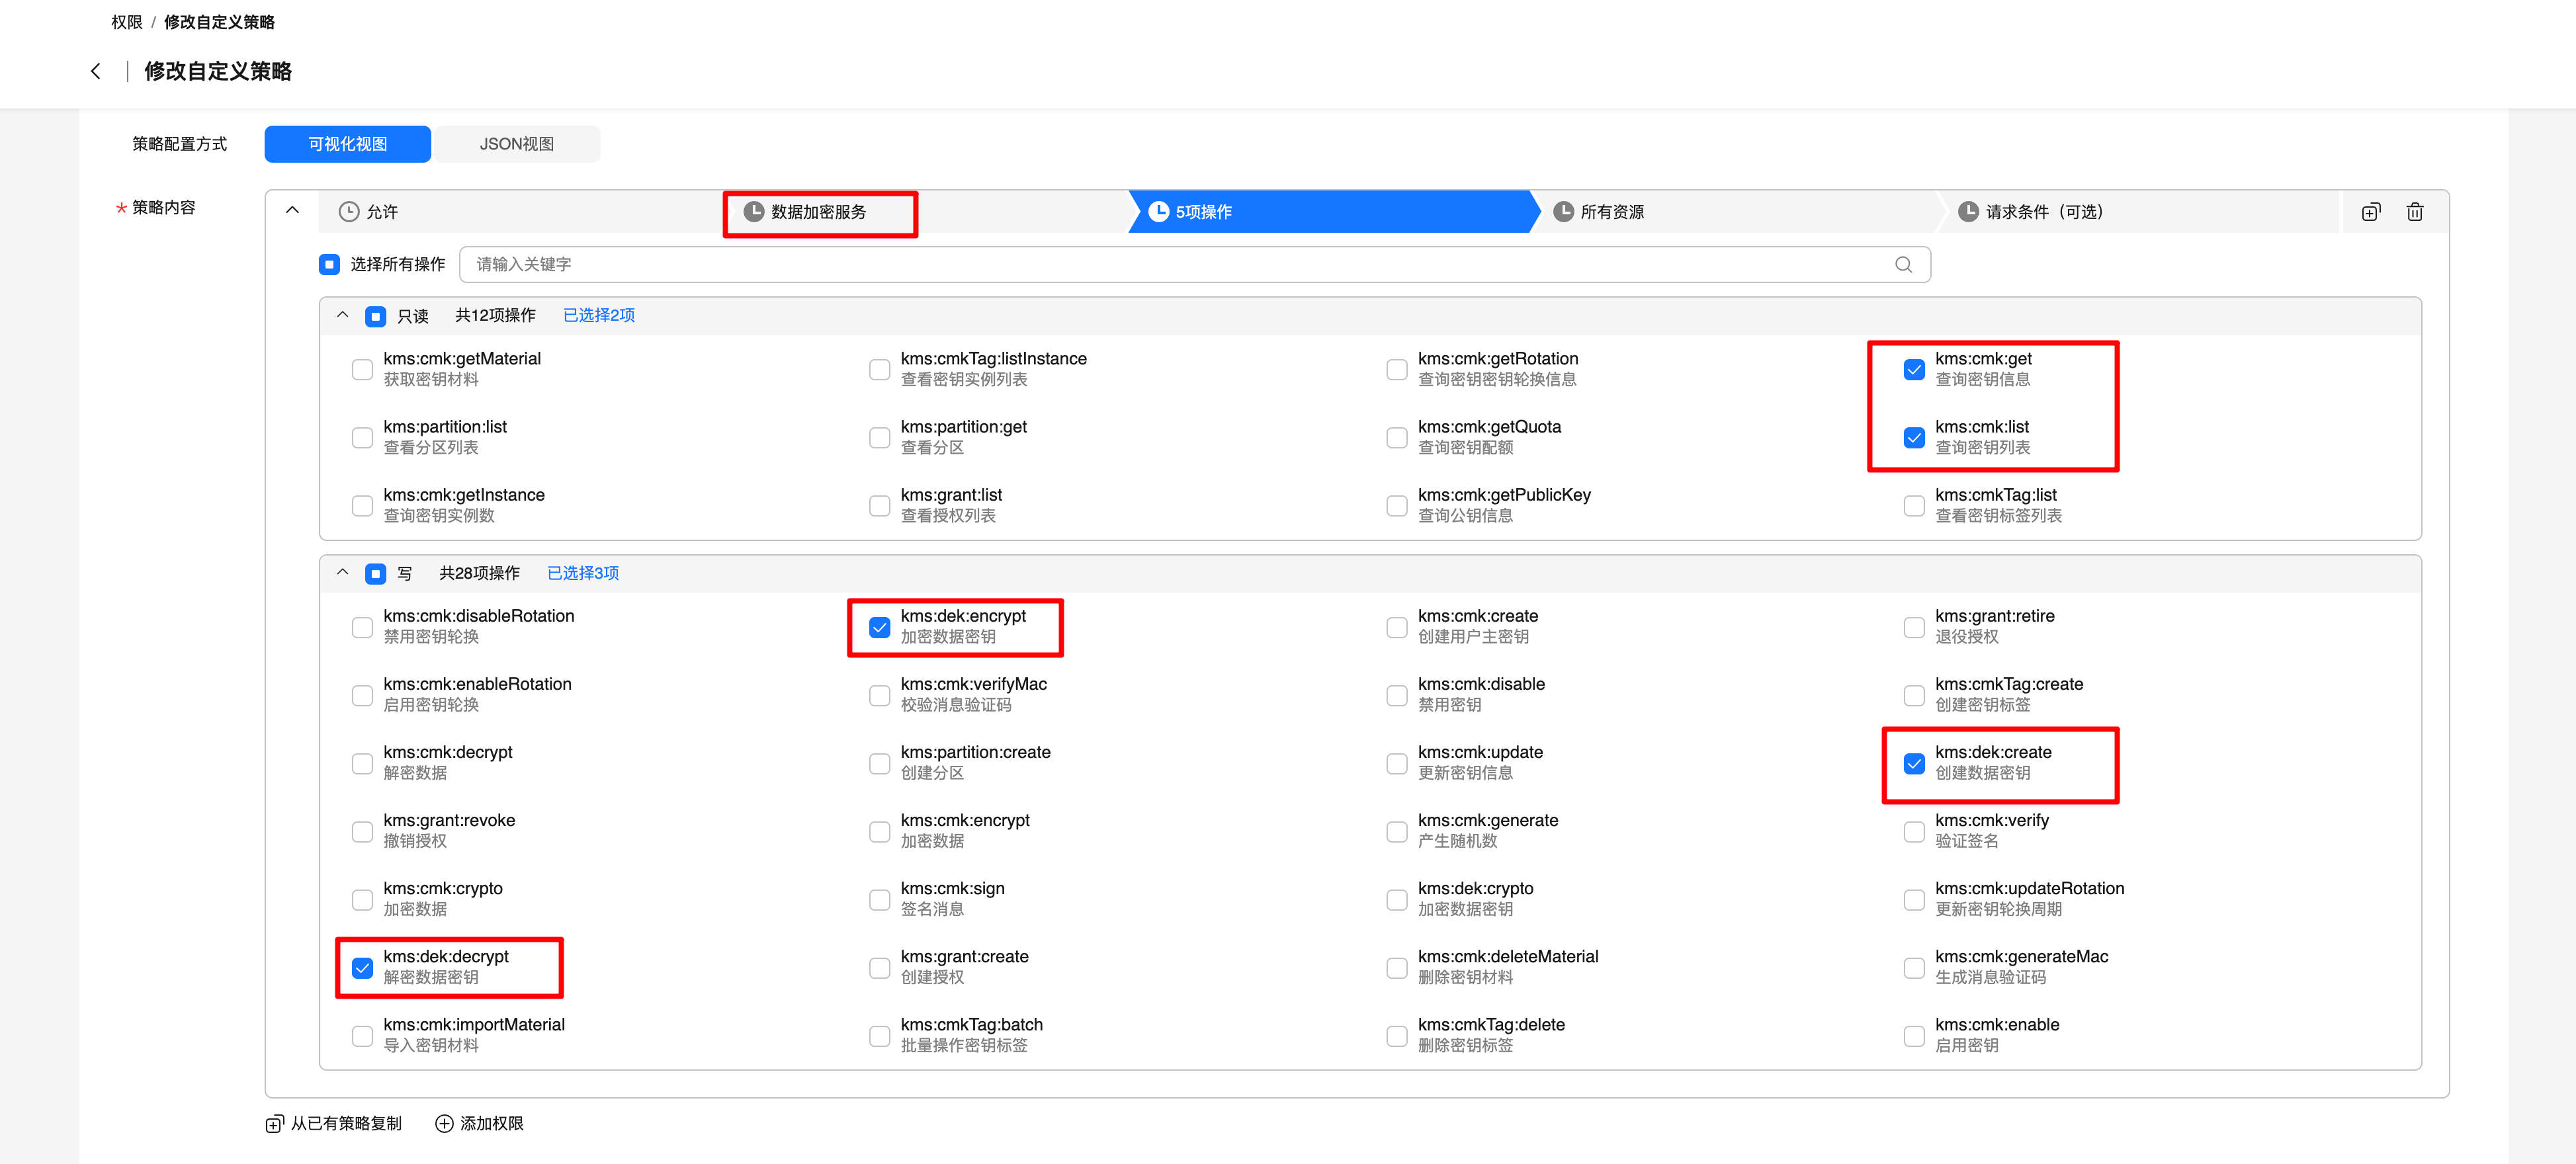
Task: Collapse the 只读 operations group
Action: tap(343, 315)
